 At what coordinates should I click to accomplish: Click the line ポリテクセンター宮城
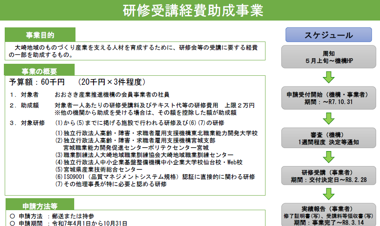click(x=136, y=148)
